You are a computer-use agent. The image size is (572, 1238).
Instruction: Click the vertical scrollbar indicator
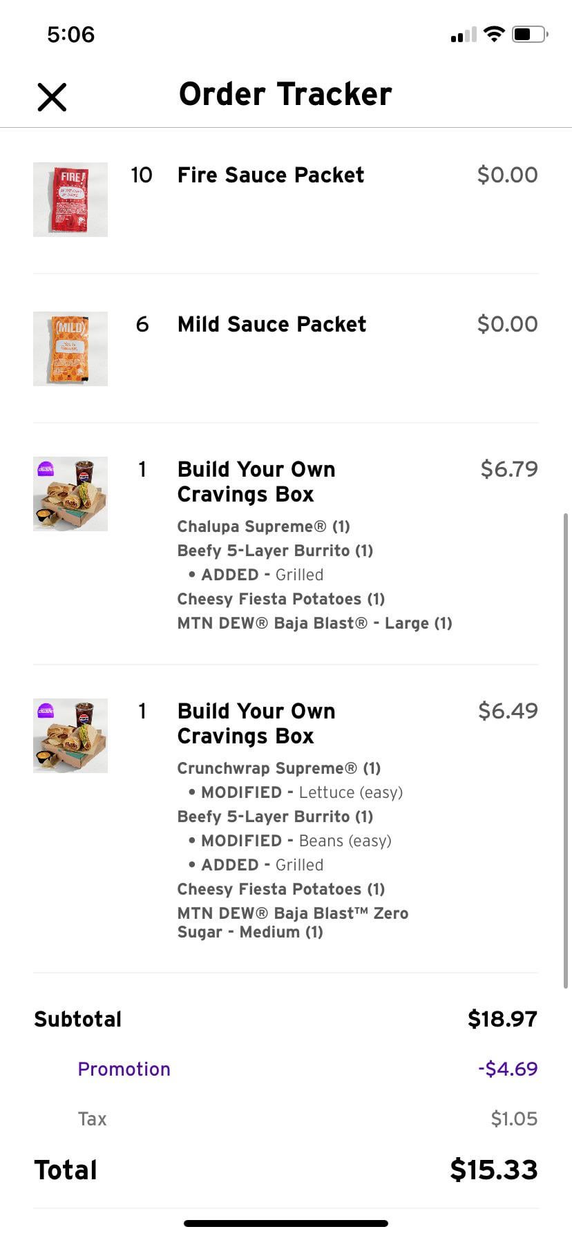coord(566,750)
